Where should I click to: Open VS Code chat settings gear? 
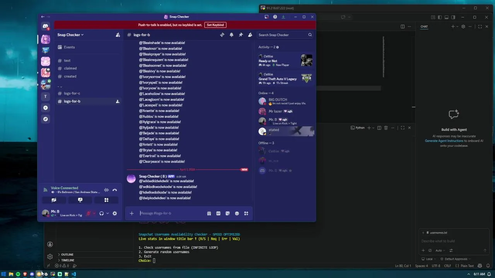click(x=463, y=27)
